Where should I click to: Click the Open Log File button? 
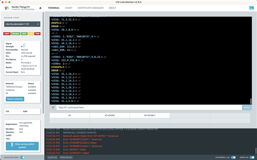tap(66, 157)
